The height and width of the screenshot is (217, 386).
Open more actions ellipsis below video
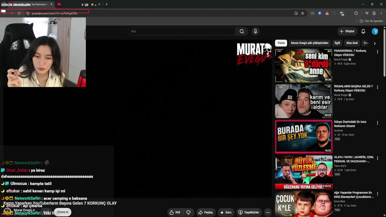click(x=267, y=212)
